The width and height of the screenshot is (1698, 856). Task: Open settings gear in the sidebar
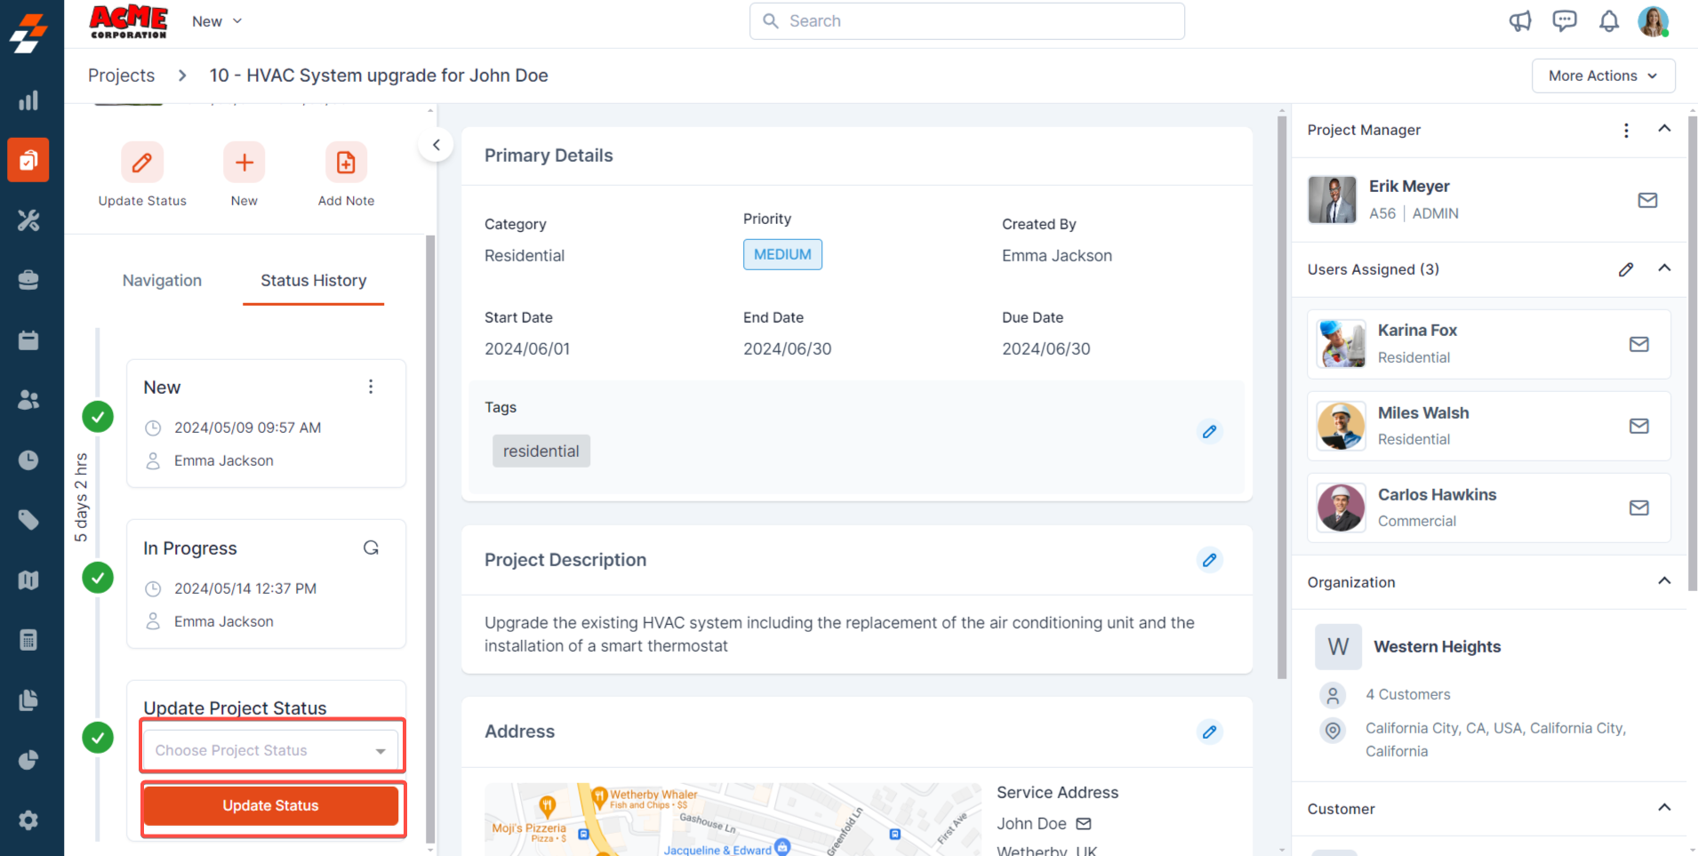pos(28,820)
